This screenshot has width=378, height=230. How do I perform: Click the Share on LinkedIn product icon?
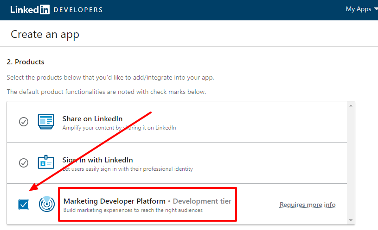click(46, 122)
